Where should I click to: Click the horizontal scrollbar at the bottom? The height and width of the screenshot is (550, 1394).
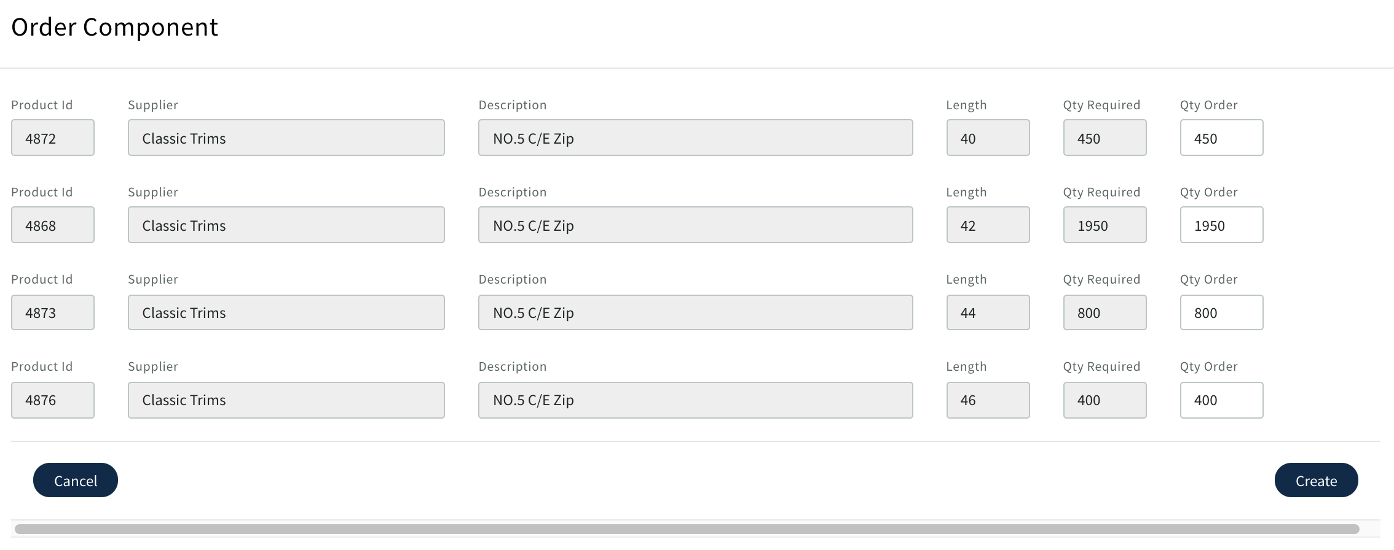coord(687,529)
